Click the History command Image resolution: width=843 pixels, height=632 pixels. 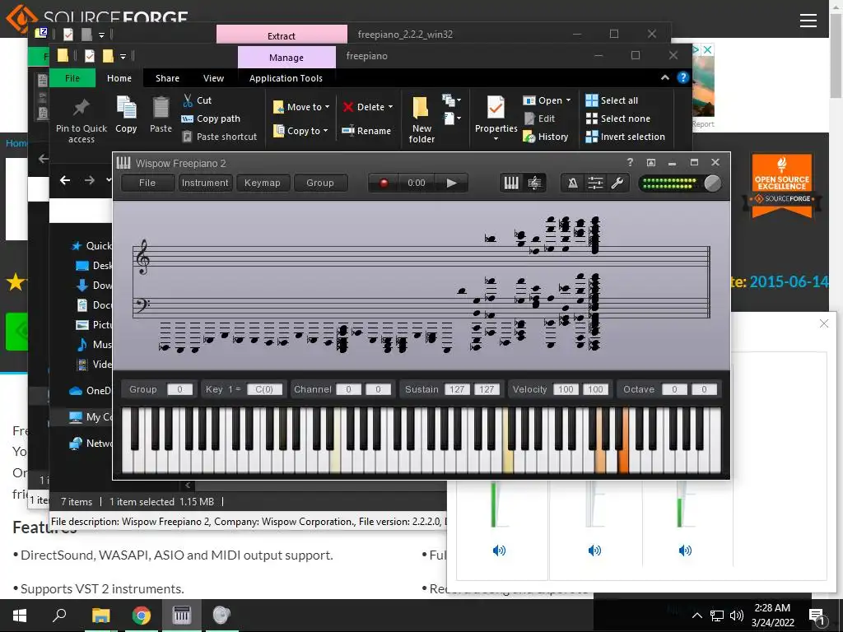[546, 137]
